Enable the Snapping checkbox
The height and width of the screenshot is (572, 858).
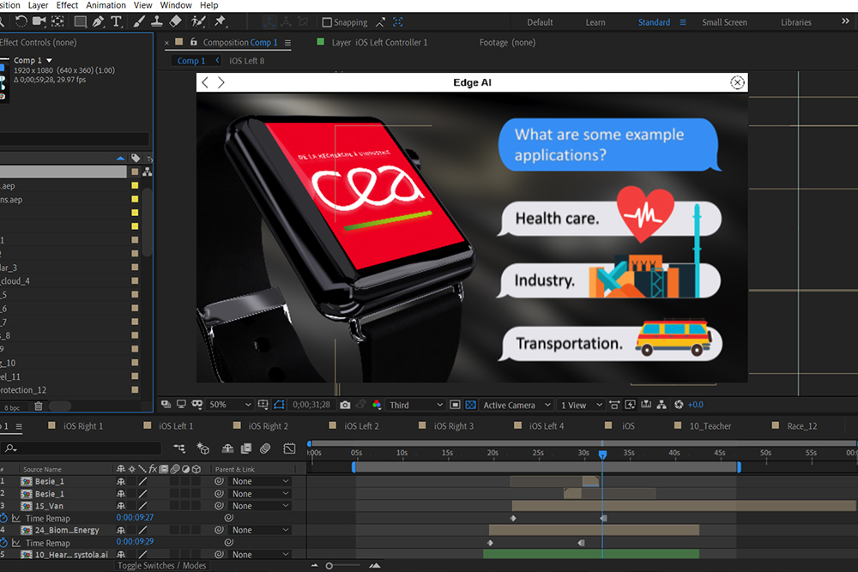[327, 22]
